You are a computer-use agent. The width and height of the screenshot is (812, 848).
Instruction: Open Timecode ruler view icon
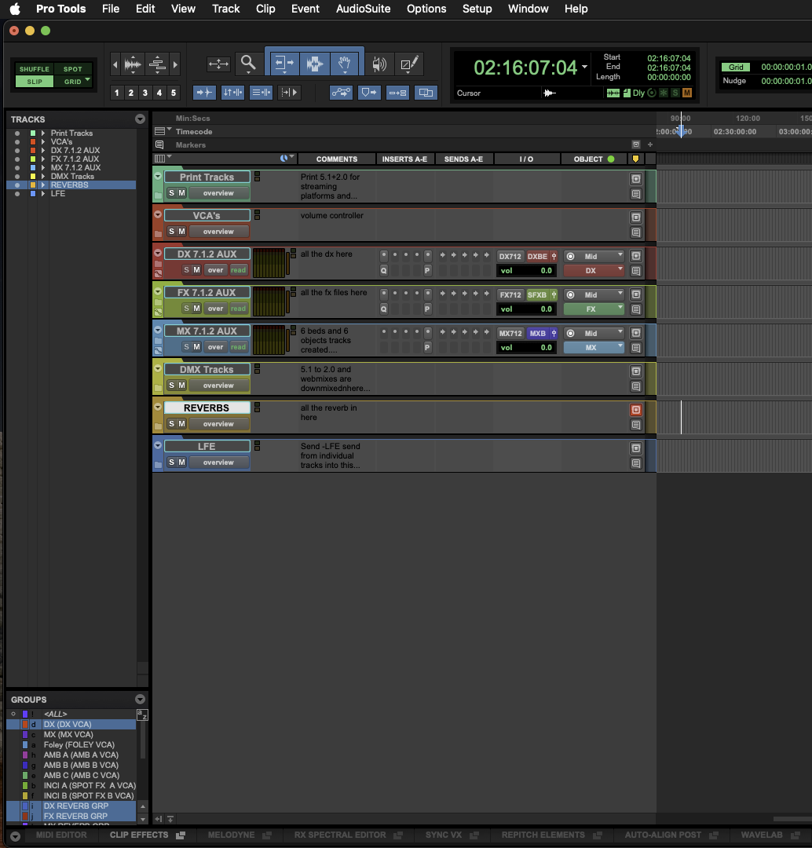[160, 131]
